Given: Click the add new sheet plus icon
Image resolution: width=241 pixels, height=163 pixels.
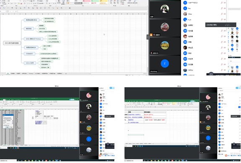Looking at the screenshot, I should (x=66, y=74).
